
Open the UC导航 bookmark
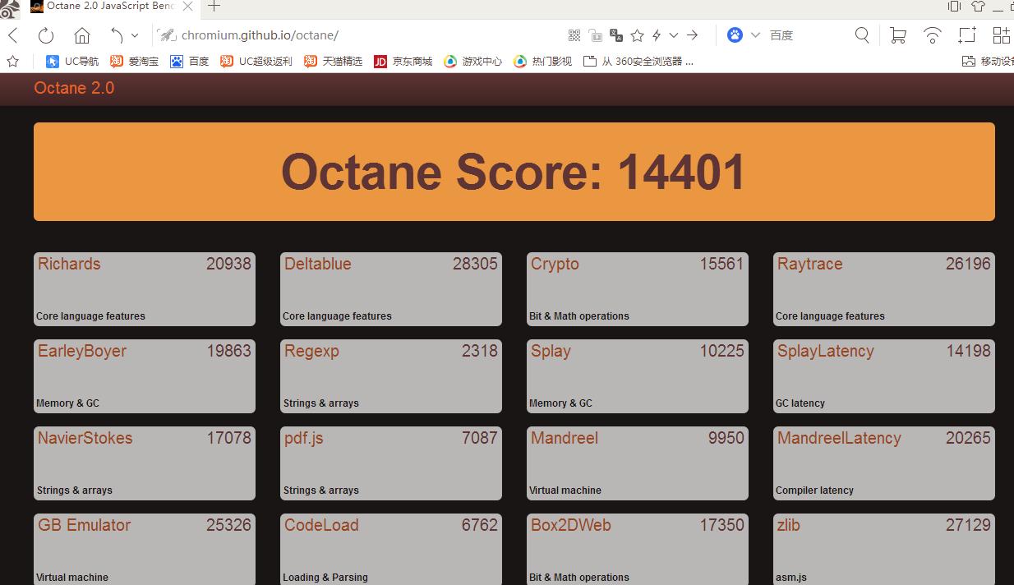coord(72,61)
